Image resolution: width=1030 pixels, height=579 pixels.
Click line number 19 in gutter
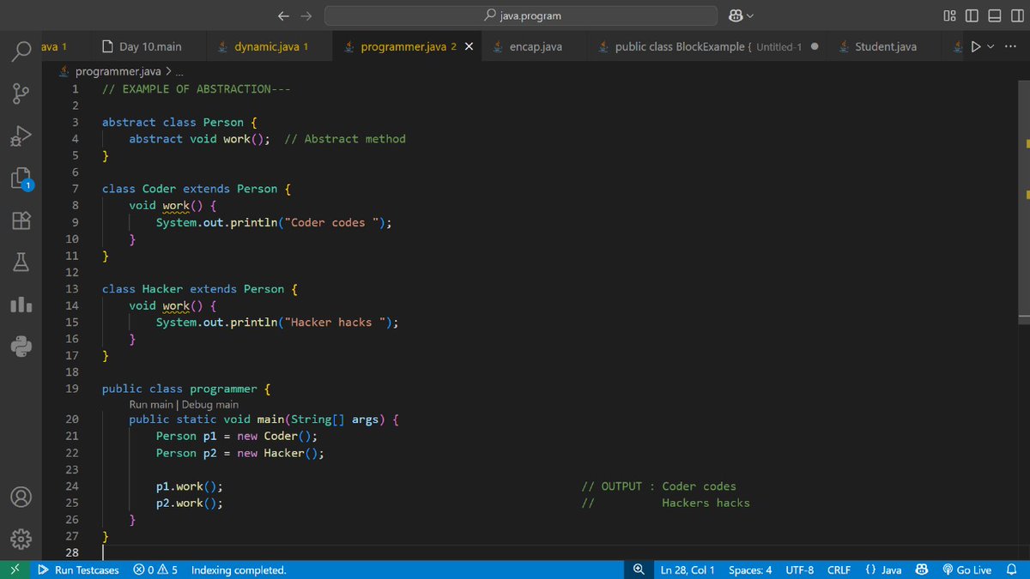pos(72,389)
